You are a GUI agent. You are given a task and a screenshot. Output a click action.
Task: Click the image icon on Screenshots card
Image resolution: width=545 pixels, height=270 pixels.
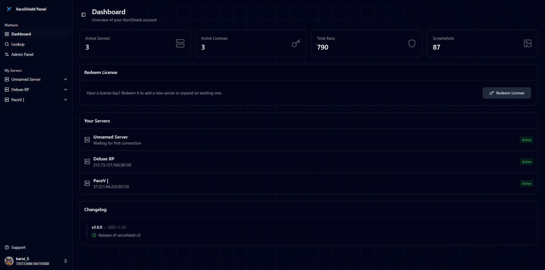(527, 43)
